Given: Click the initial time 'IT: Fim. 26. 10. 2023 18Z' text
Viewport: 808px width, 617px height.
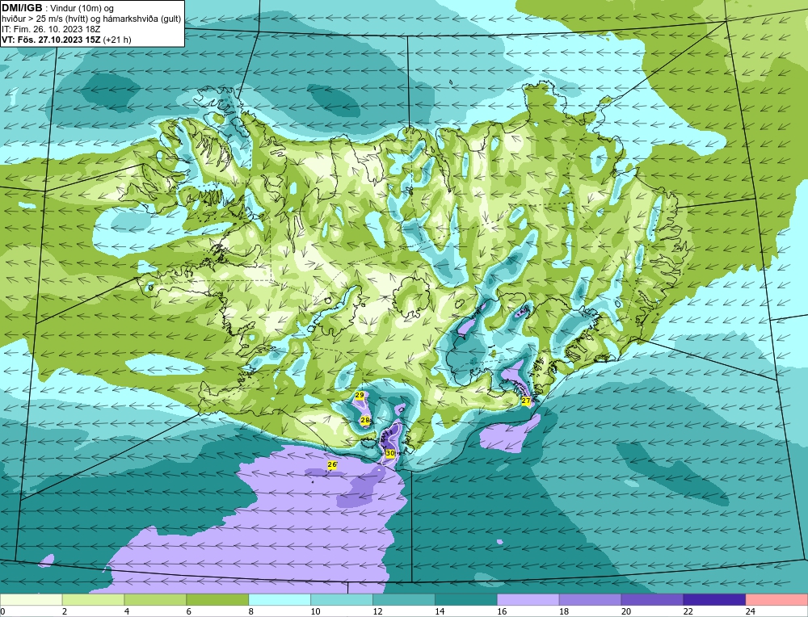Looking at the screenshot, I should (x=51, y=29).
